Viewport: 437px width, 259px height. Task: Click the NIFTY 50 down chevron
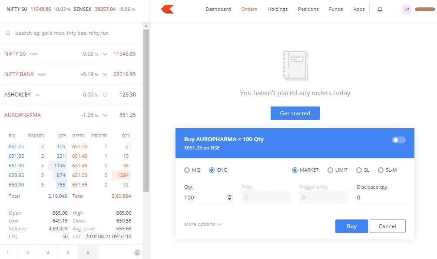pyautogui.click(x=105, y=54)
